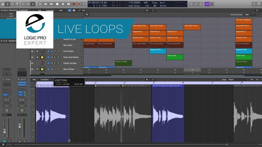Click the tempo value 110.0000
The image size is (262, 147).
click(134, 2)
